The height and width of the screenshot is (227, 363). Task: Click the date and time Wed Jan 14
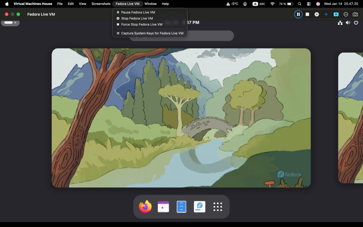tap(341, 4)
